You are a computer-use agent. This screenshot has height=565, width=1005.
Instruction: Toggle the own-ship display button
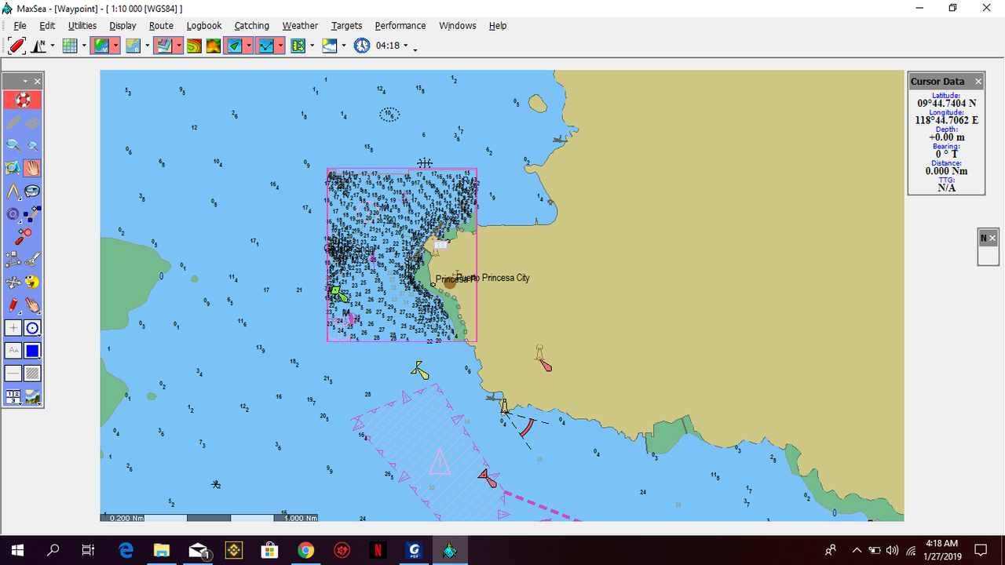tap(234, 46)
